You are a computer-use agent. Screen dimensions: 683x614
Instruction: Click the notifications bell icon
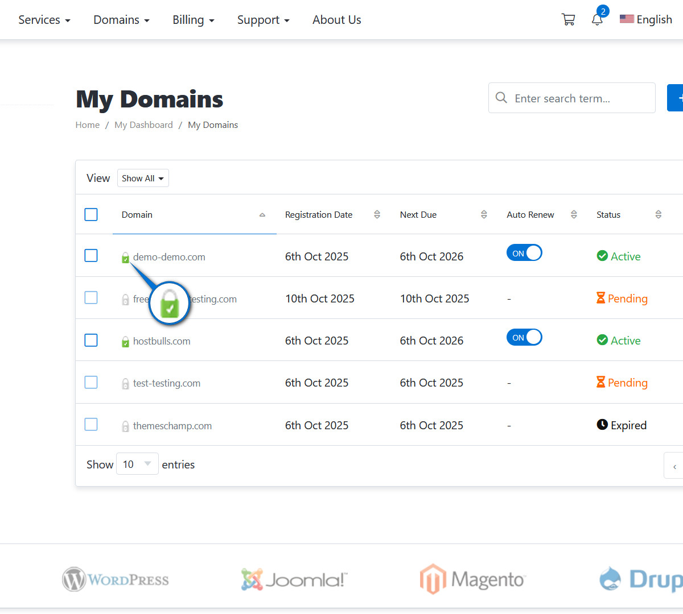(597, 20)
